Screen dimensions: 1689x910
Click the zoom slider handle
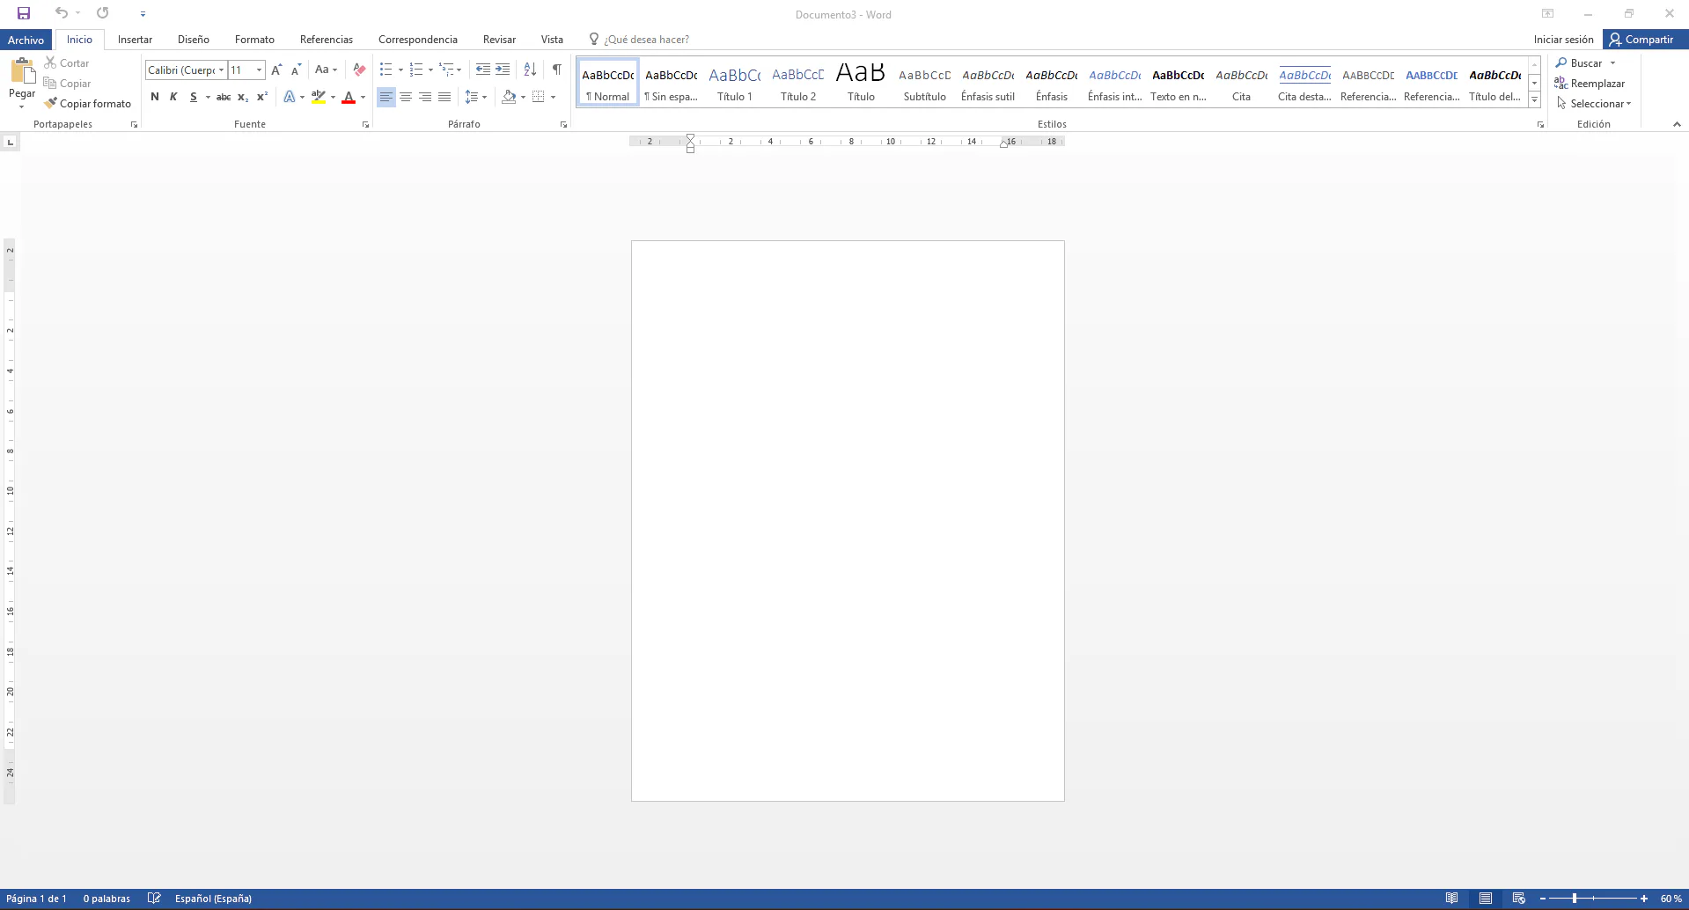click(1575, 899)
